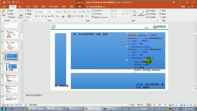
Task: Toggle Bold formatting
Action: [36, 16]
